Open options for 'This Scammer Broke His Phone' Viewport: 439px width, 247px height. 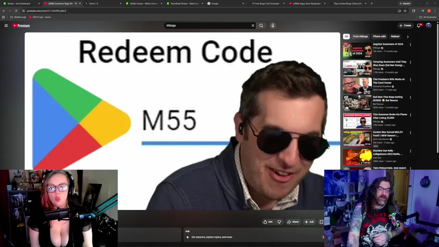coord(410,115)
